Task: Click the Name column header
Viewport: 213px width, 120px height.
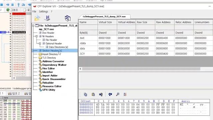Action: [x=88, y=22]
